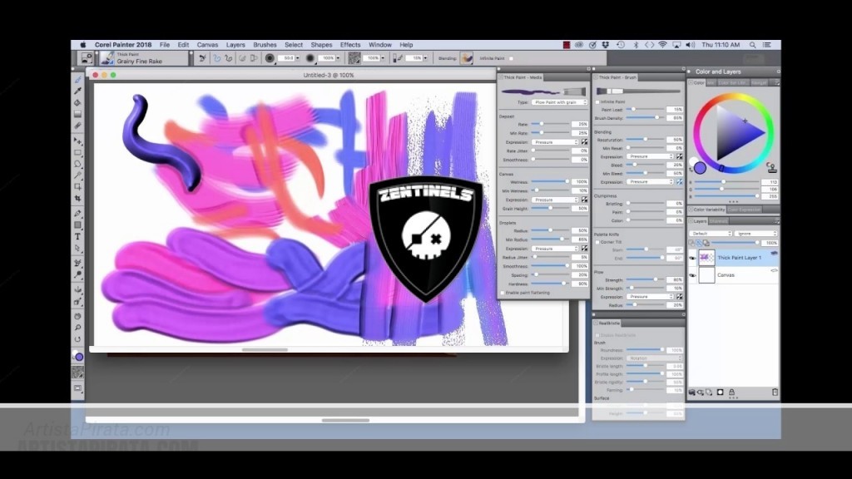Click the brush size value field

pyautogui.click(x=286, y=58)
